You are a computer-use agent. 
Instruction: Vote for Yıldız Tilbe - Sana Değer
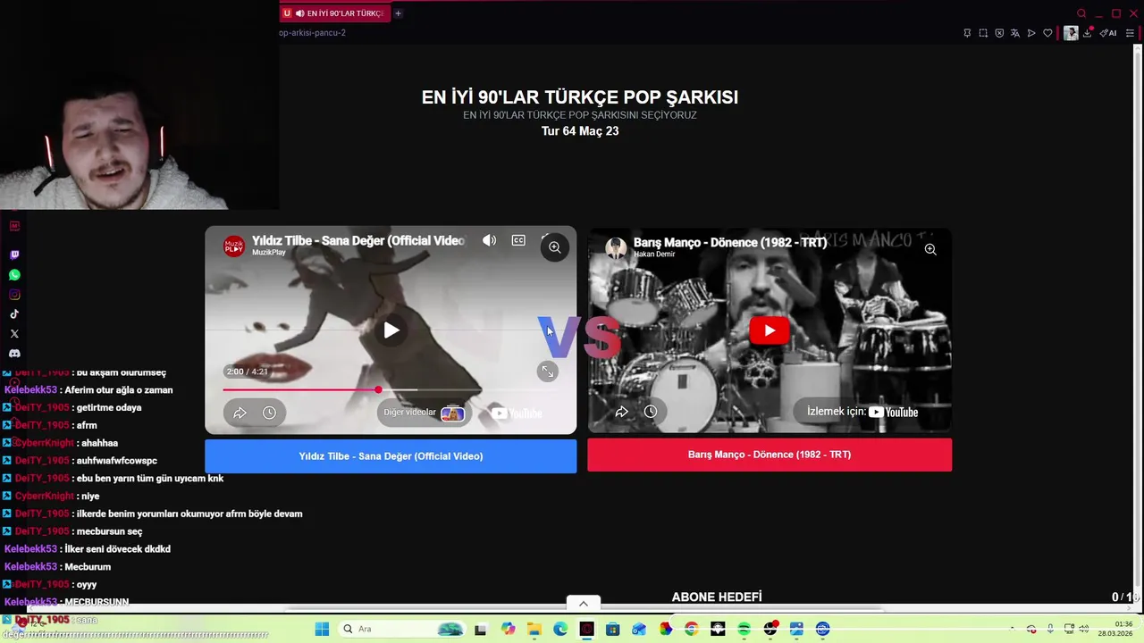point(391,455)
